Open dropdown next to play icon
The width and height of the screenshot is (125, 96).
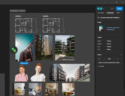[115, 9]
